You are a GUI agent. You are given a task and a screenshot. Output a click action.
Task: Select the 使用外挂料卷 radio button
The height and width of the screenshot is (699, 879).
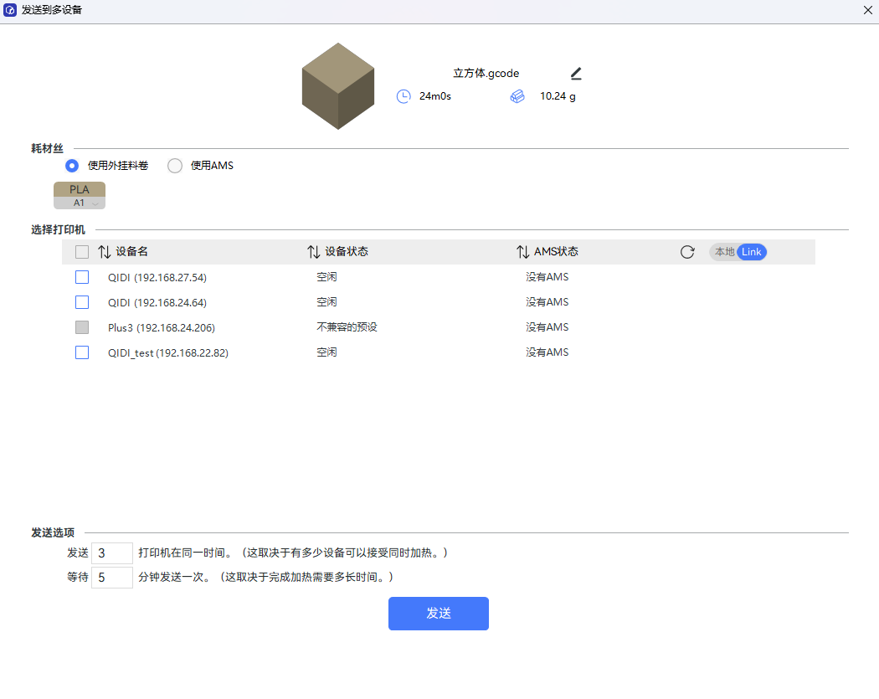[x=72, y=166]
